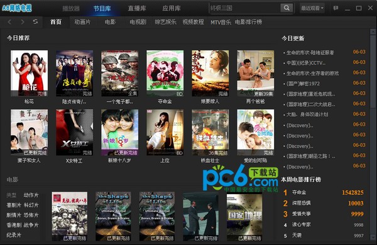The width and height of the screenshot is (377, 245).
Task: Open the feedback icon near the window controls
Action: [x=336, y=8]
